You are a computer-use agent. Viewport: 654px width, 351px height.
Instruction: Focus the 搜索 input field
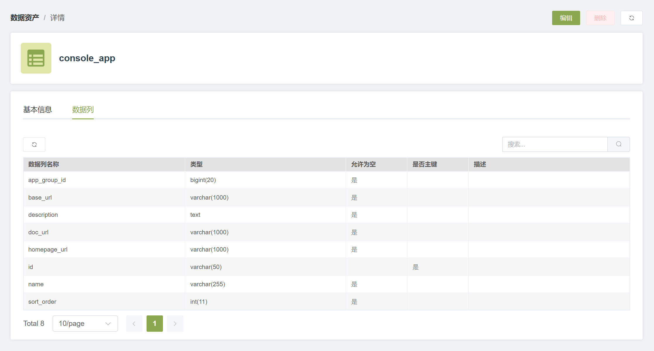pos(555,144)
